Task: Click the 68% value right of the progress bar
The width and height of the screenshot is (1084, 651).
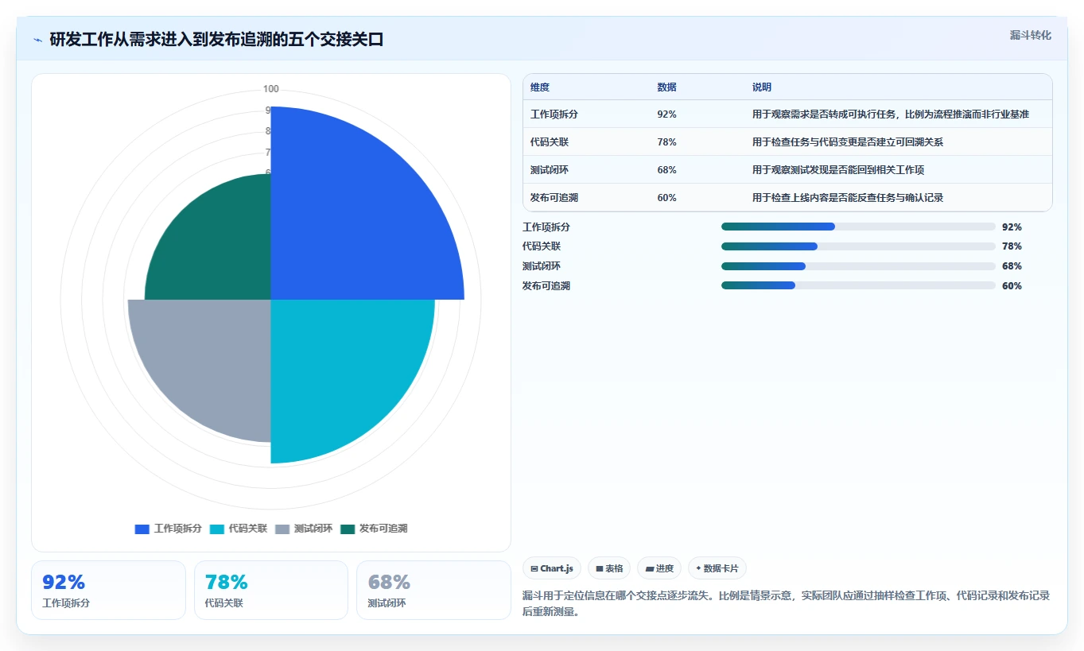Action: (x=1012, y=266)
